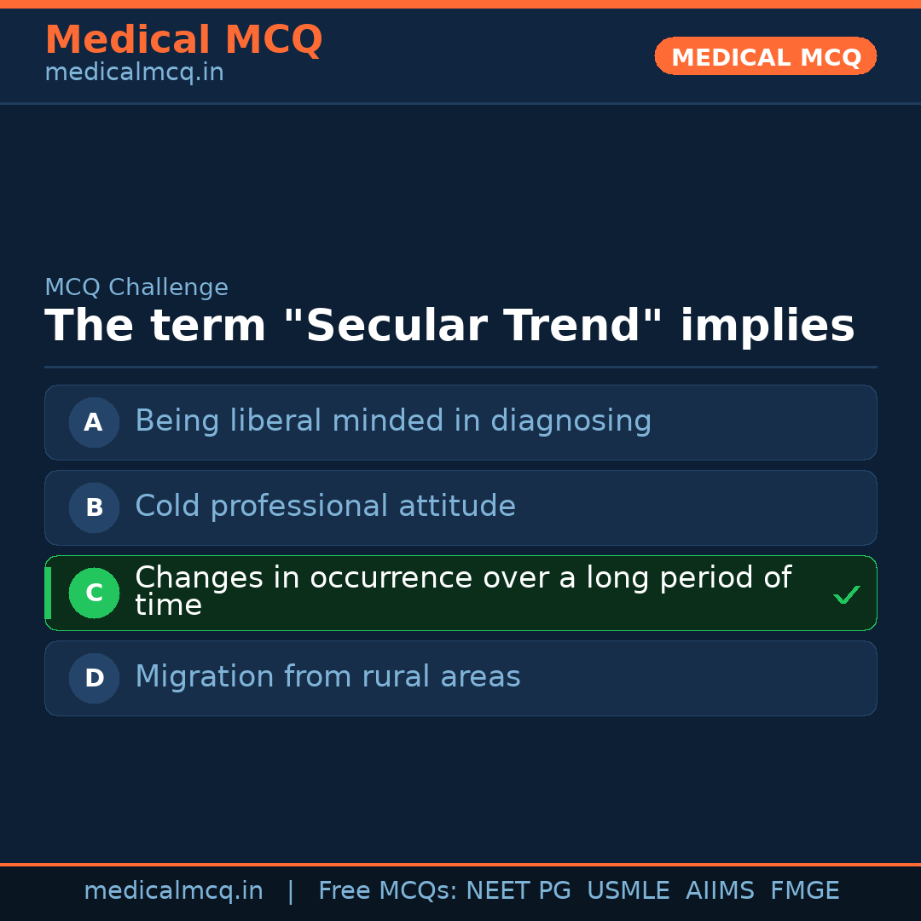The image size is (921, 921).
Task: Click the 'MCQ Challenge' label
Action: tap(136, 288)
